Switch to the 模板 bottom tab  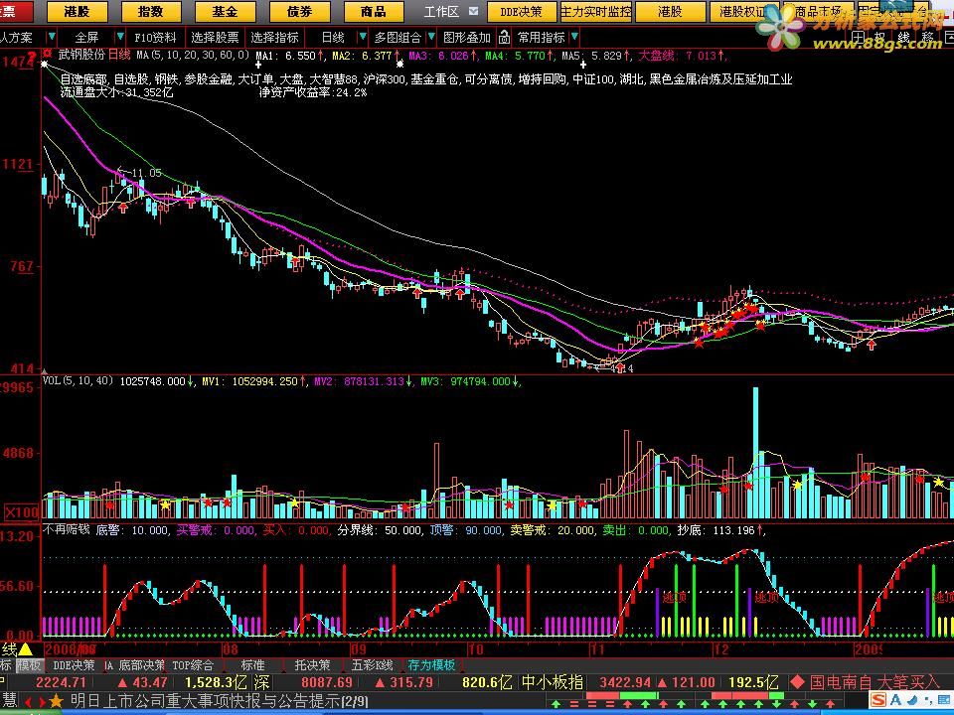pos(29,665)
